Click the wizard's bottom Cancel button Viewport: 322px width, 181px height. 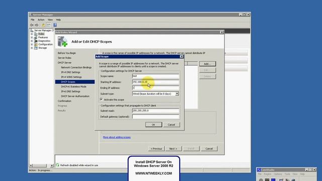[x=209, y=149]
